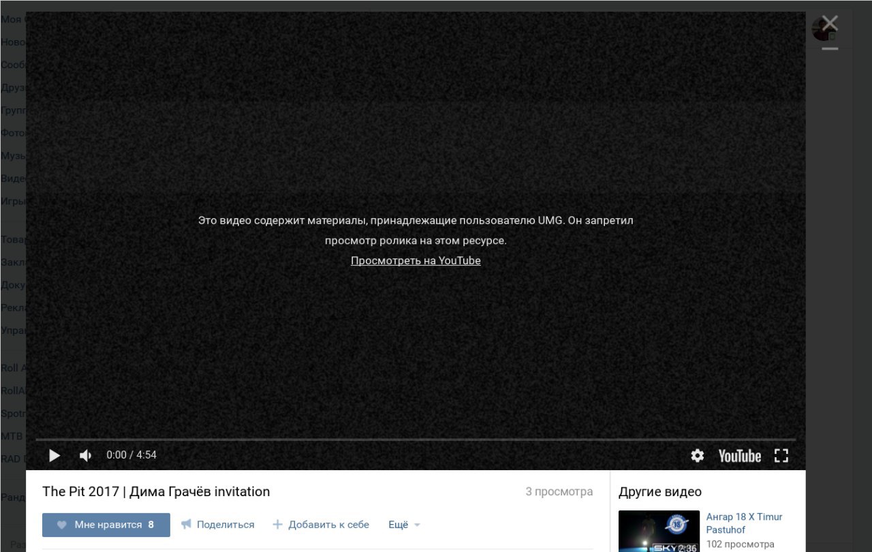Screen dimensions: 872x552
Task: Enter fullscreen mode
Action: pos(781,455)
